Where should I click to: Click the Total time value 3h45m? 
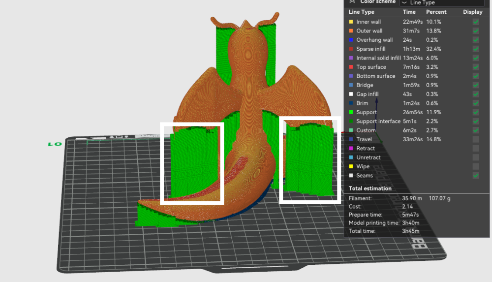(411, 231)
